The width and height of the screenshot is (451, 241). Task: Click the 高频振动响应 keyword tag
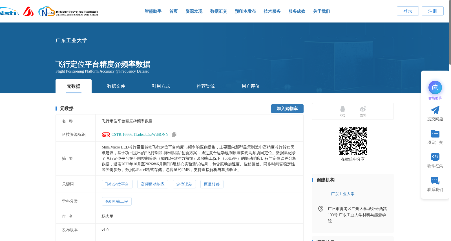152,184
